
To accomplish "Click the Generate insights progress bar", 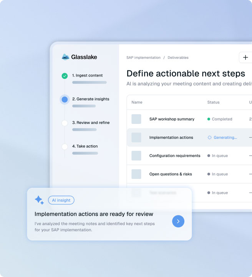I will (x=84, y=106).
